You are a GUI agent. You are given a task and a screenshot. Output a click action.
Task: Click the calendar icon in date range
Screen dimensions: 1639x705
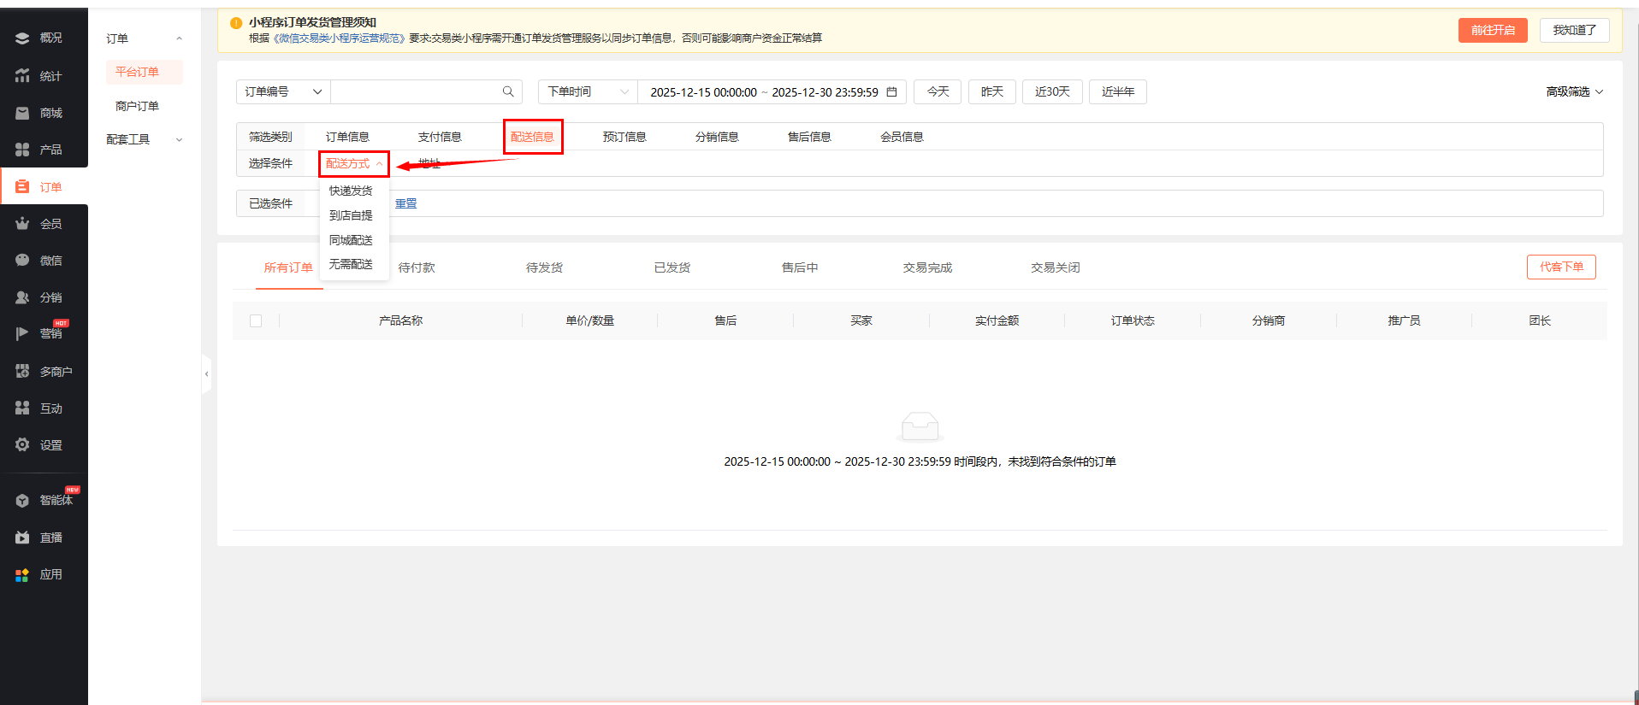(891, 92)
